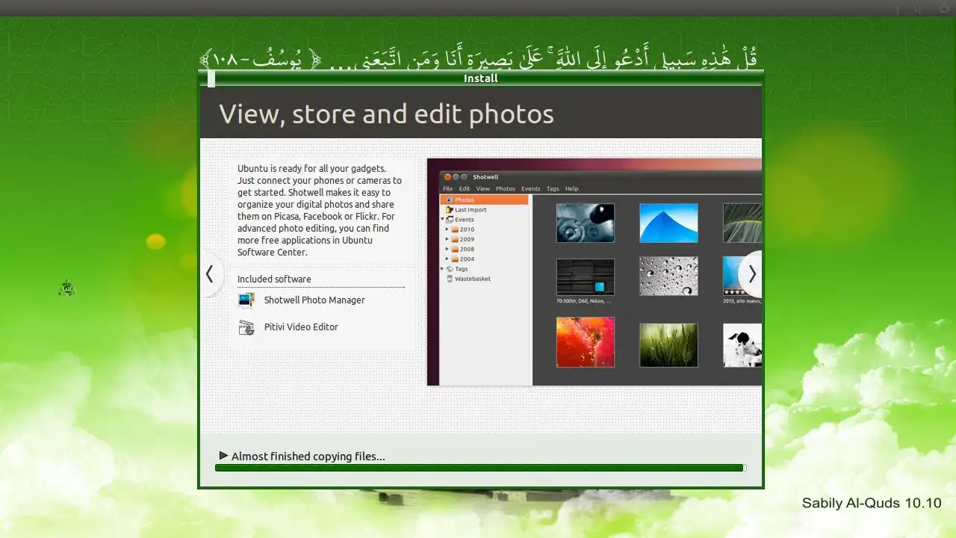Advance to the next installer slide
The width and height of the screenshot is (956, 538).
pyautogui.click(x=751, y=274)
